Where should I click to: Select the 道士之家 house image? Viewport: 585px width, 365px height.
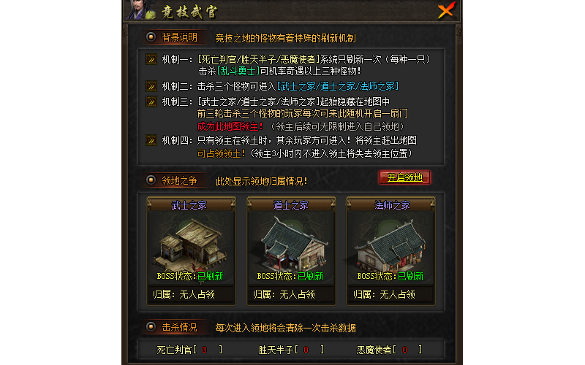click(291, 243)
